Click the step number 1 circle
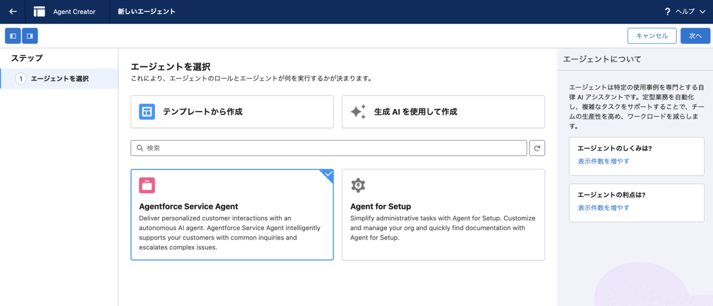Viewport: 713px width, 306px height. click(21, 79)
